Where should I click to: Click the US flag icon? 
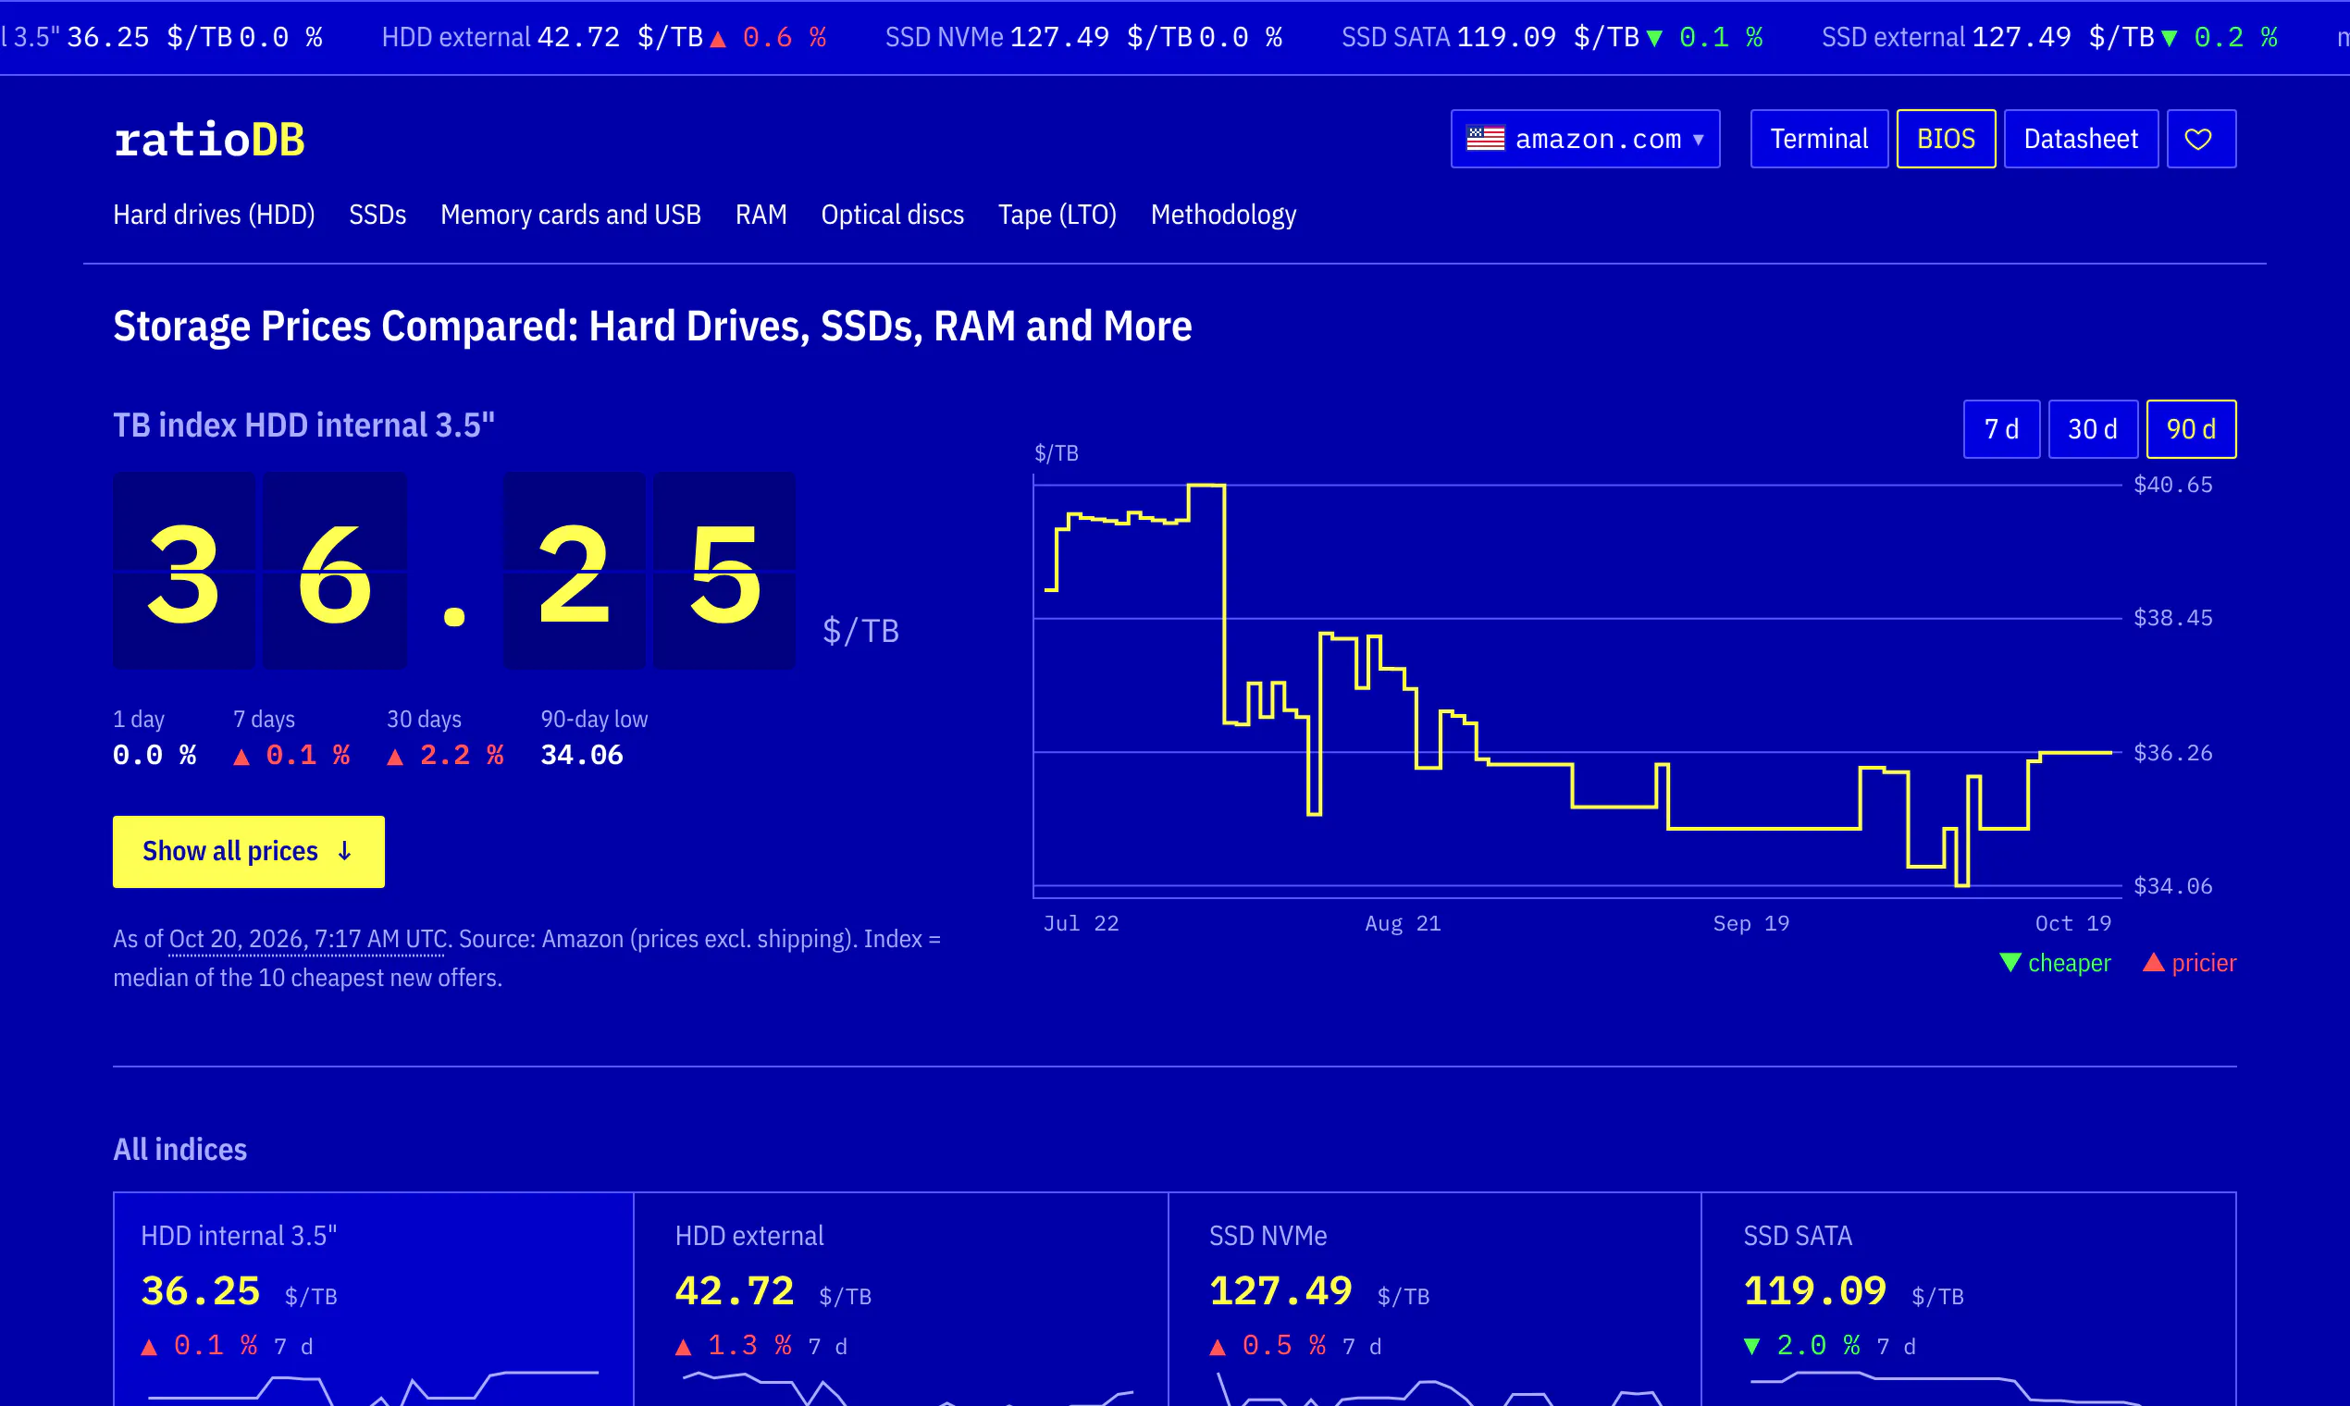1485,139
